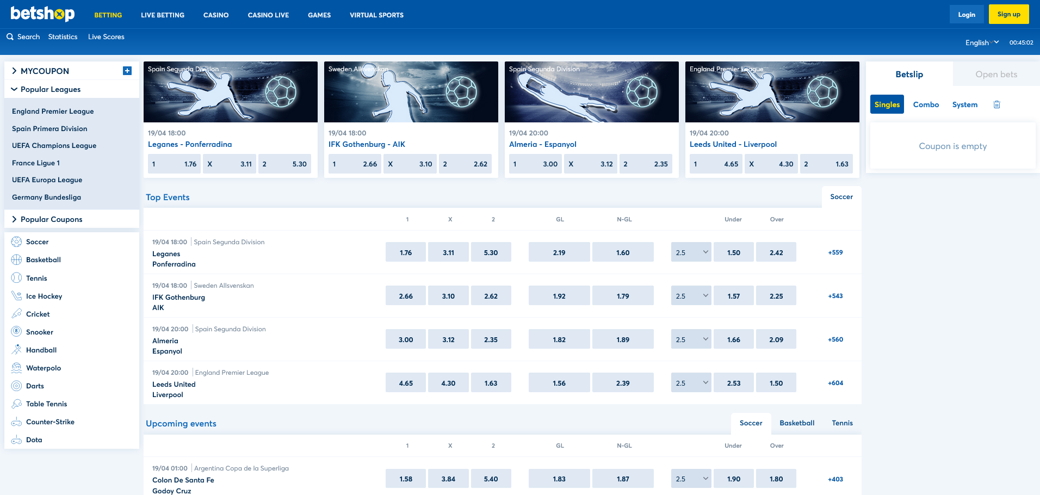Open the 2.5 goals dropdown for IFK Gothenburg

click(x=691, y=296)
